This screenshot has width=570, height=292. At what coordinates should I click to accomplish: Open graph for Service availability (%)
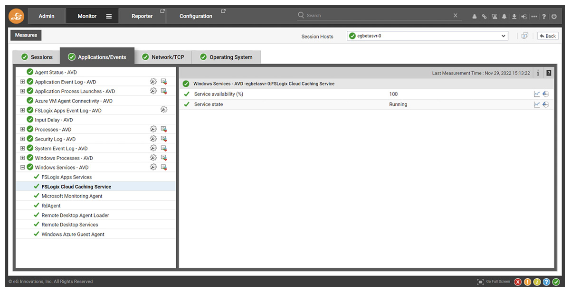[537, 94]
